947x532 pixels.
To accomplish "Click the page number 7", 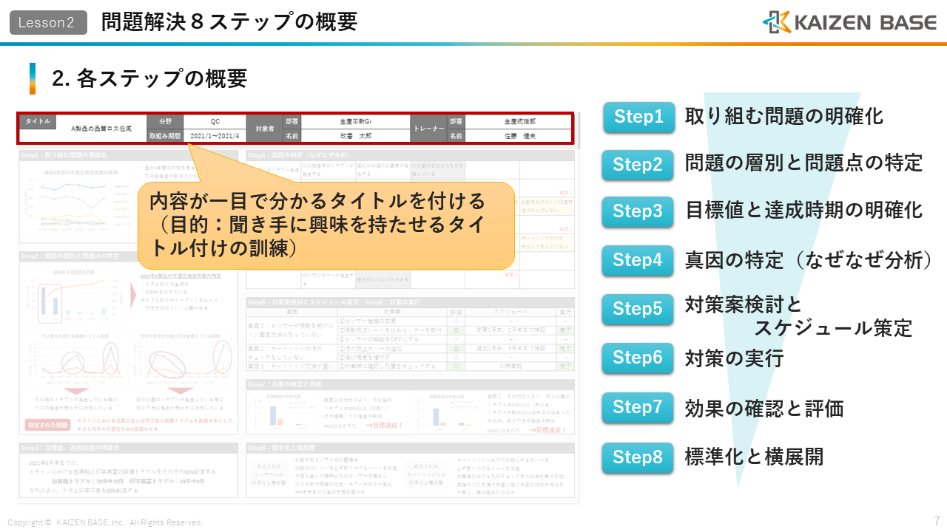I will point(937,520).
